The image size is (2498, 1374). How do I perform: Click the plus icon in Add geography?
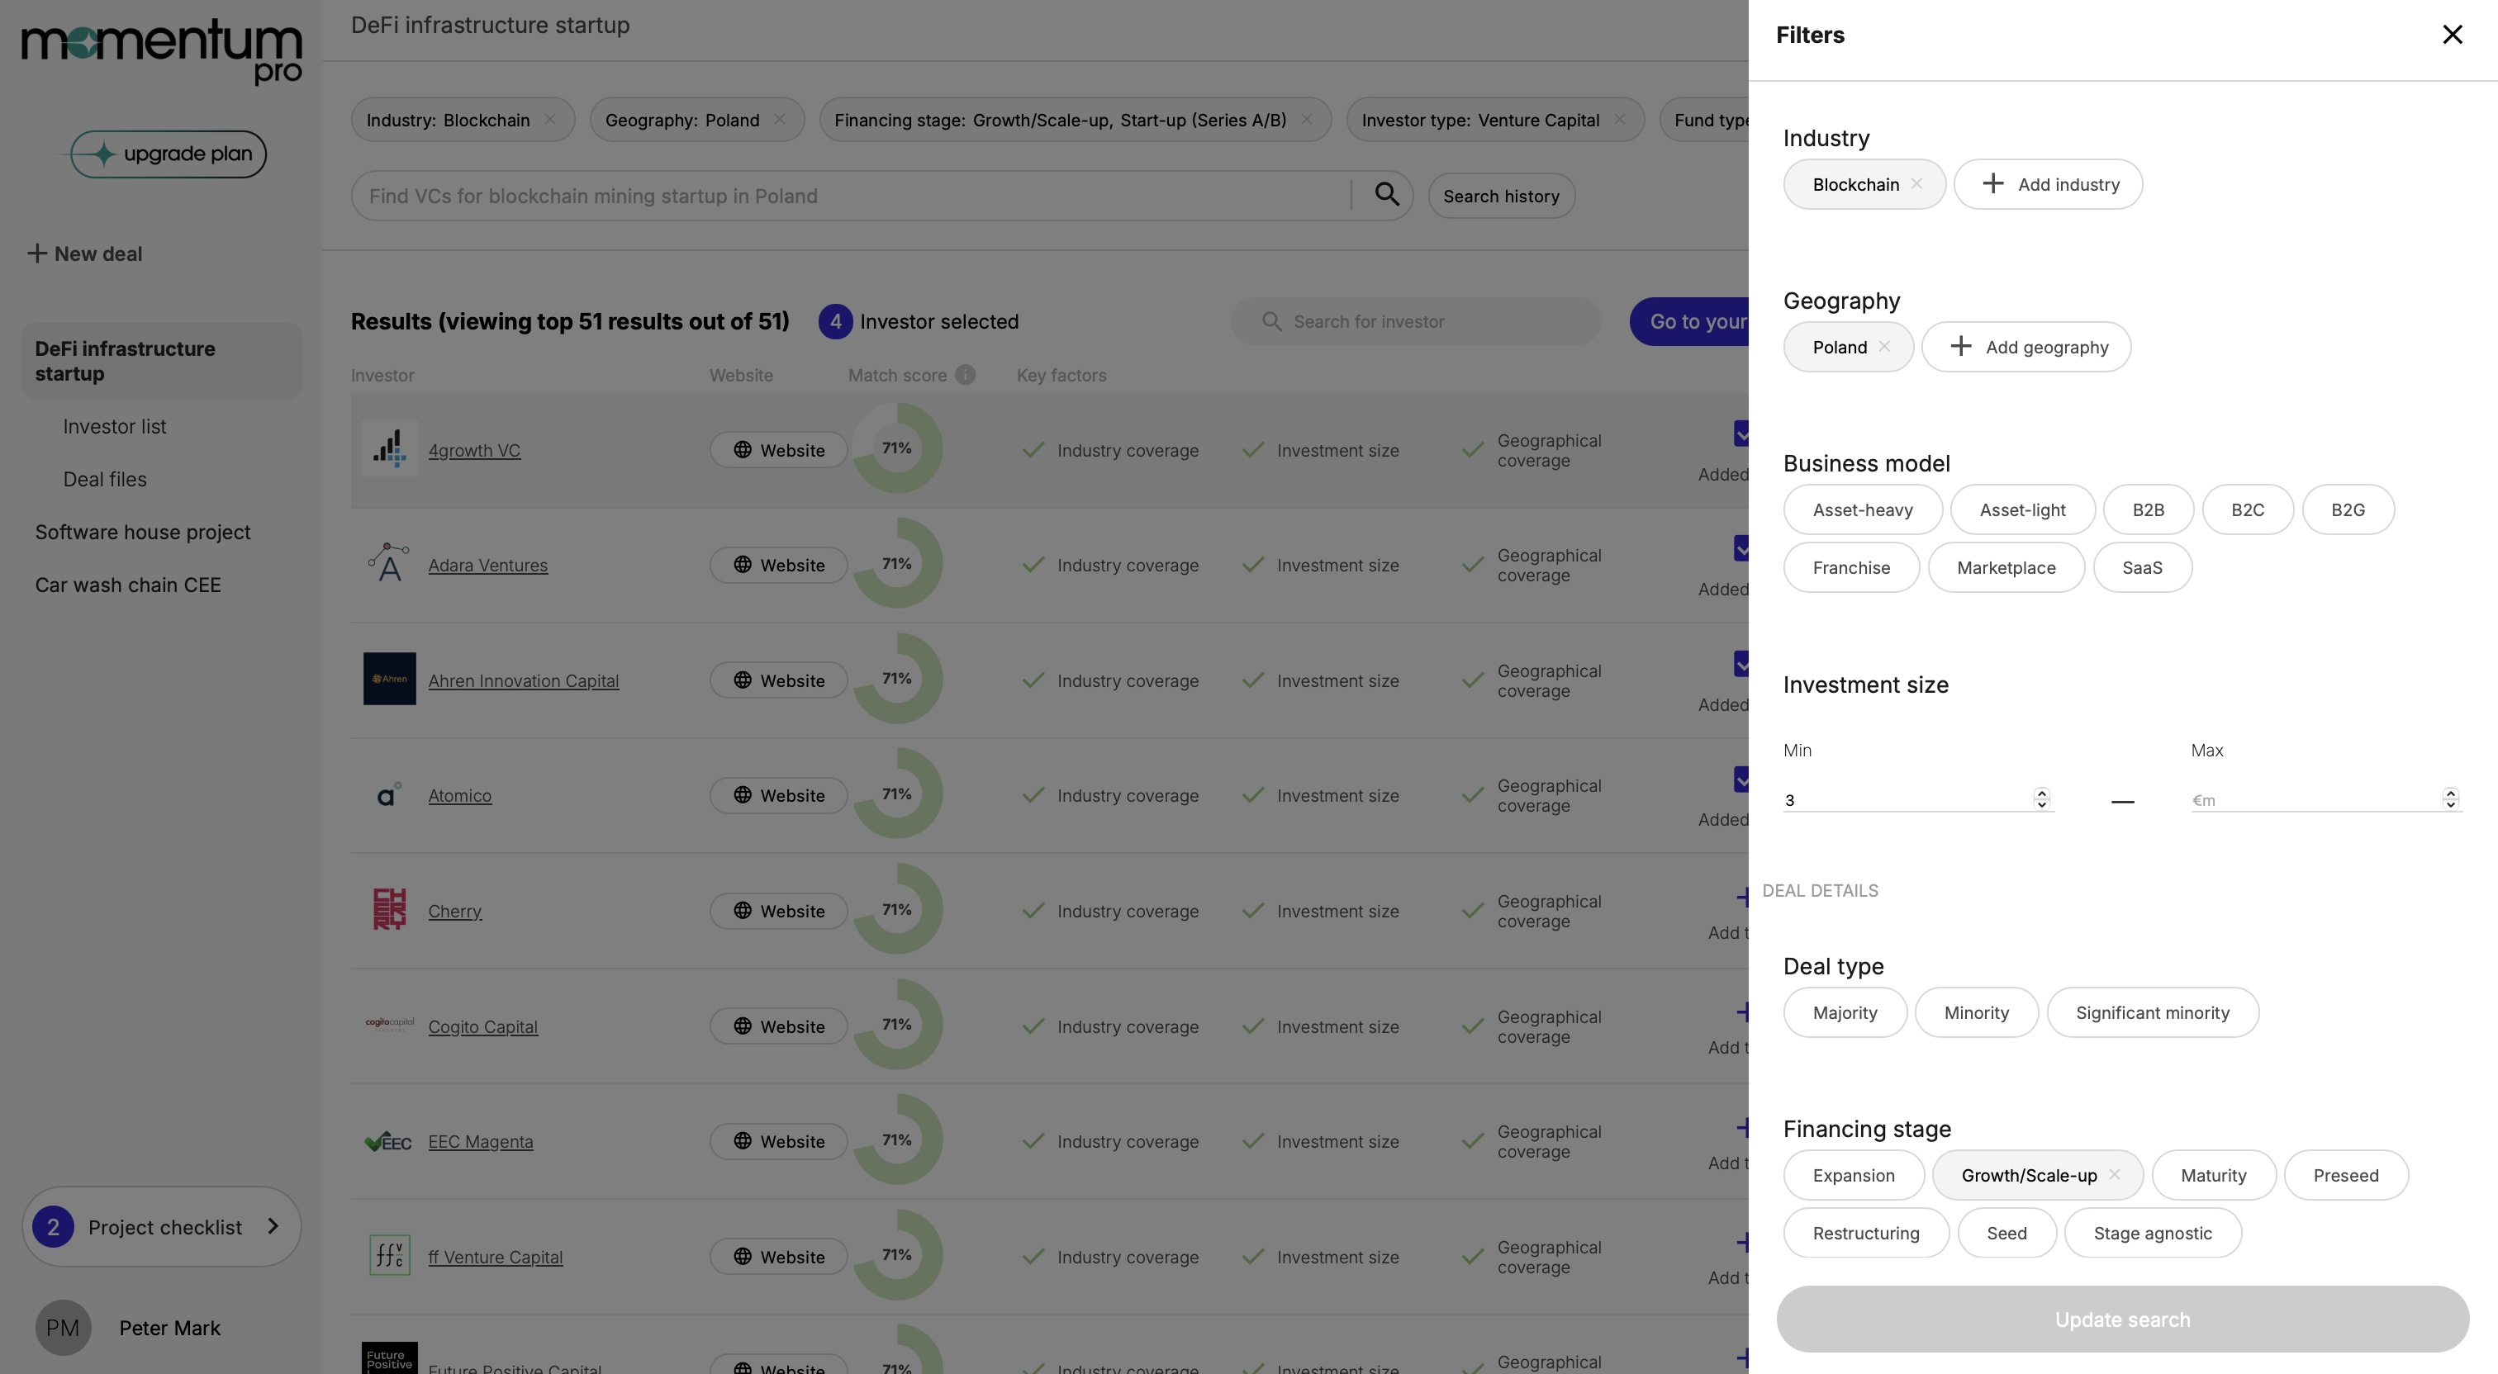[x=1961, y=346]
